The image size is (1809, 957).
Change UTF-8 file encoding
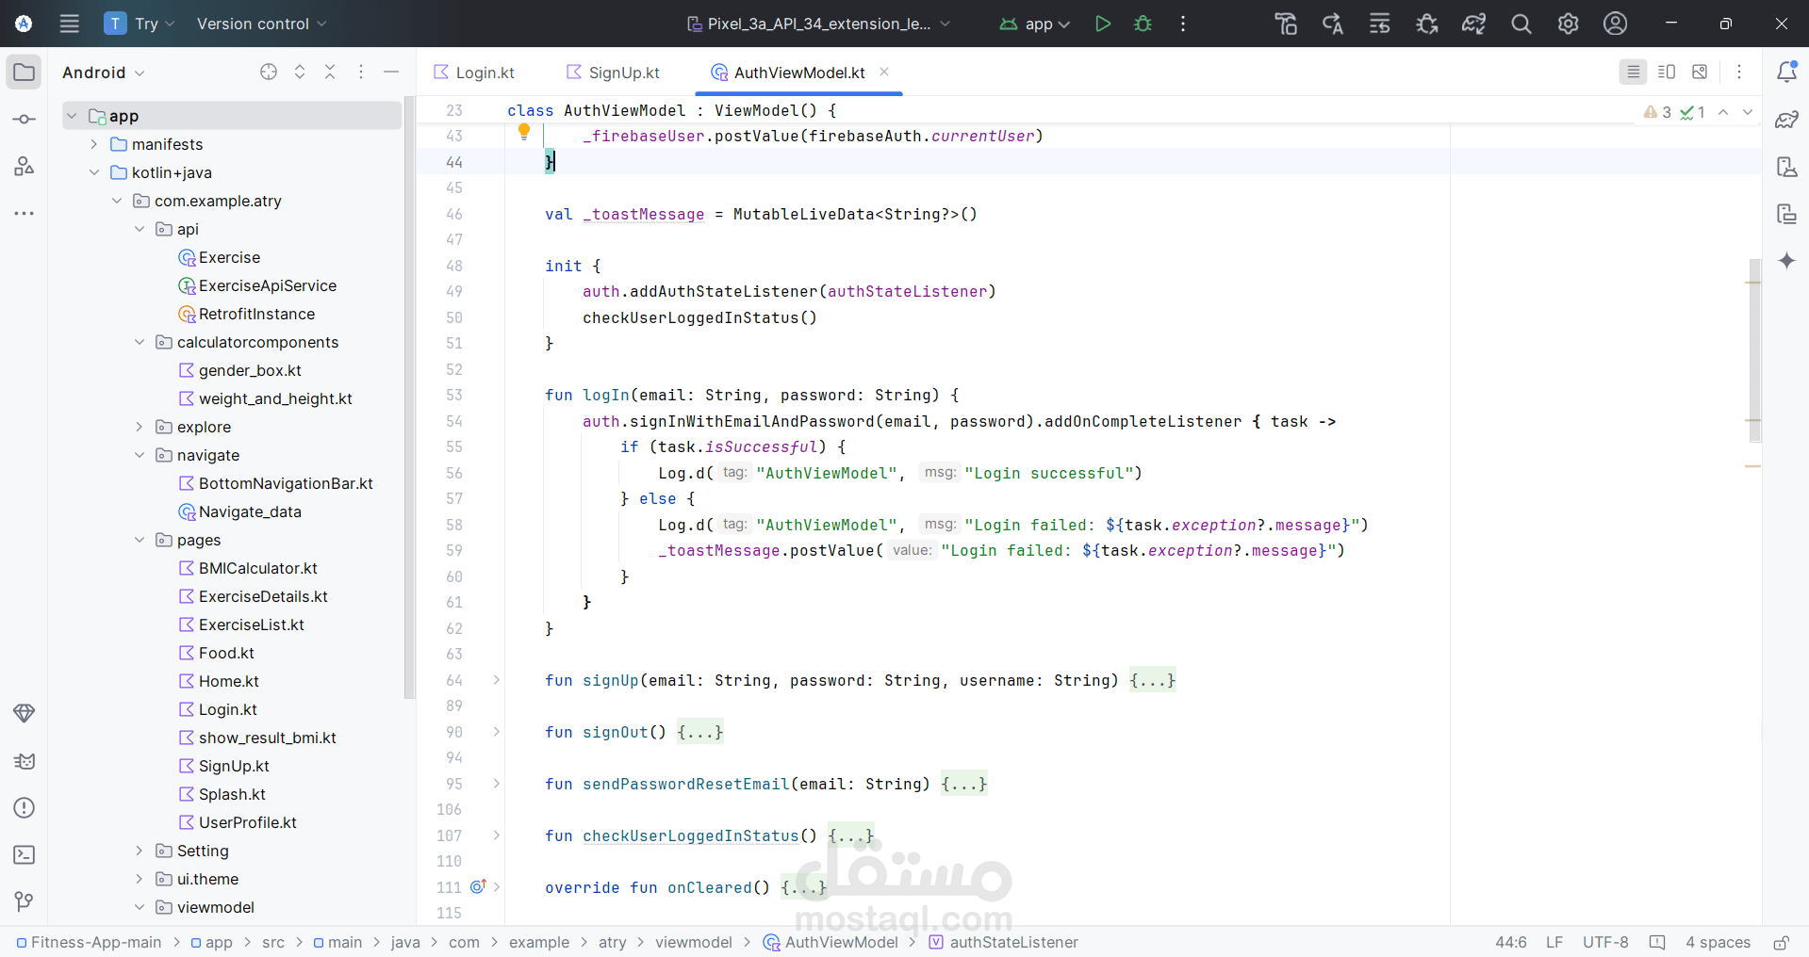click(1605, 942)
